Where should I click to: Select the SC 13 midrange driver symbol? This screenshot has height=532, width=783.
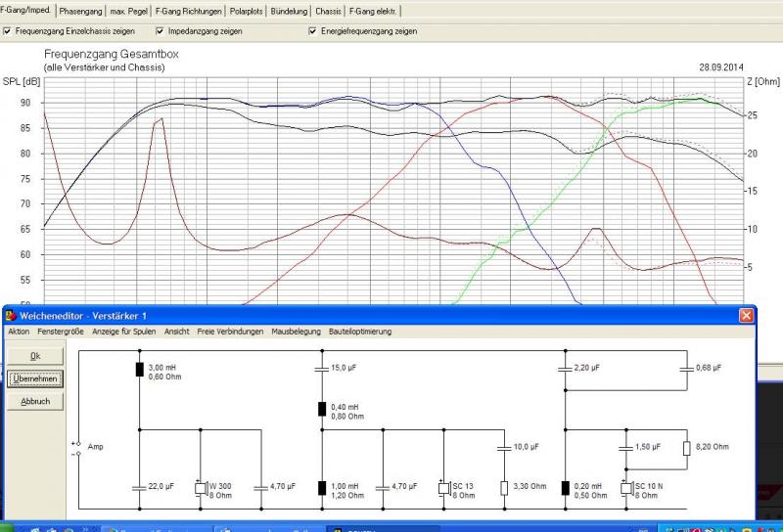pos(443,487)
